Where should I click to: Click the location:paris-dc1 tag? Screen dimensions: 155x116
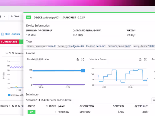tap(96, 46)
